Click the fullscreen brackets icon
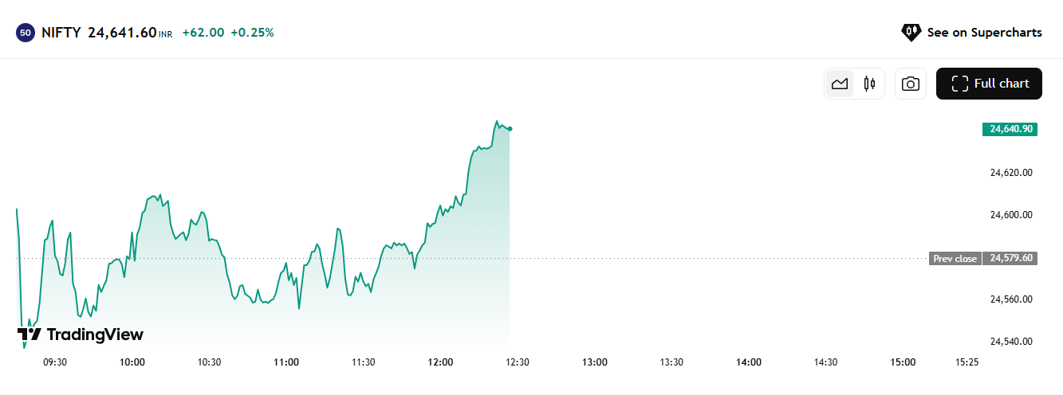The height and width of the screenshot is (395, 1063). coord(960,84)
